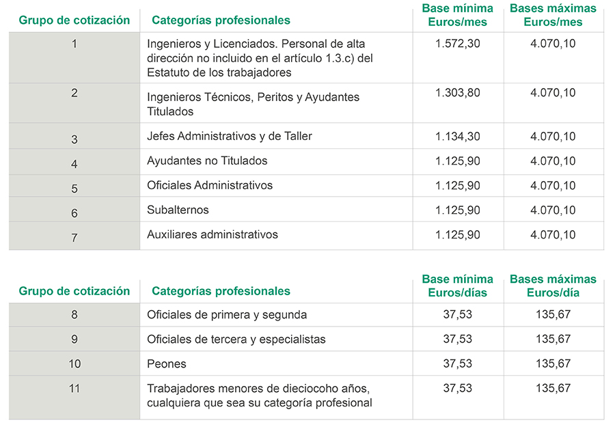Click the 1.303,80 minimum base value

pos(457,93)
